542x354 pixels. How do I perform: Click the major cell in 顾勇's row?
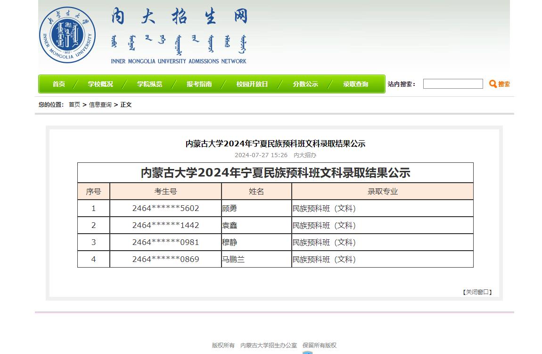coord(383,208)
